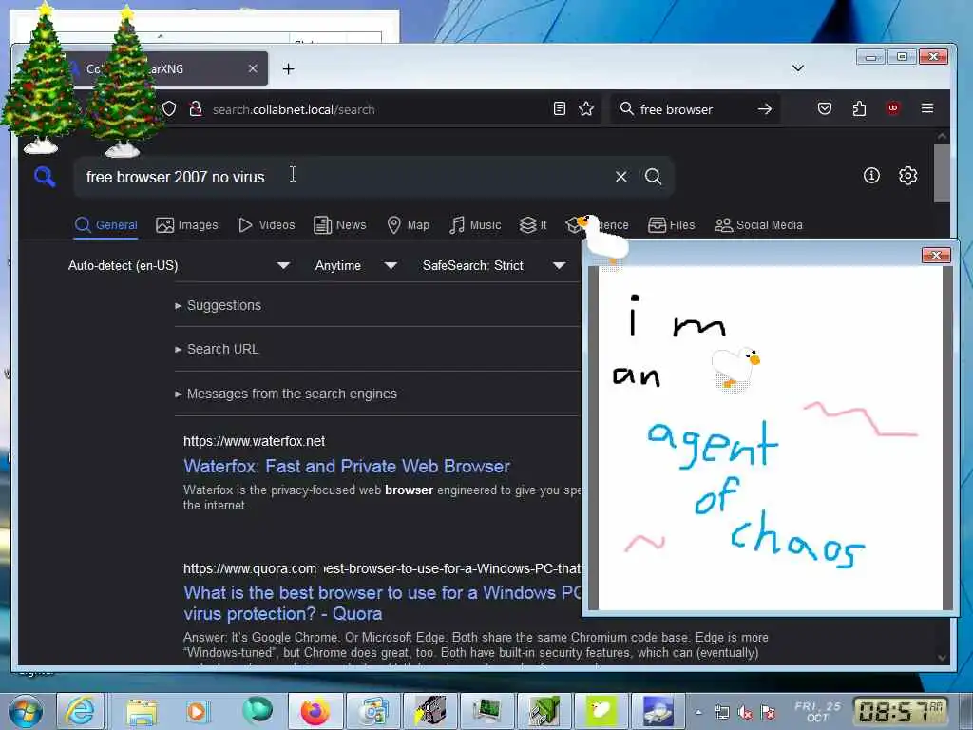Switch to the News tab

(339, 224)
